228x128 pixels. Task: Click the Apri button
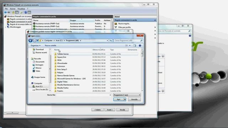[119, 100]
